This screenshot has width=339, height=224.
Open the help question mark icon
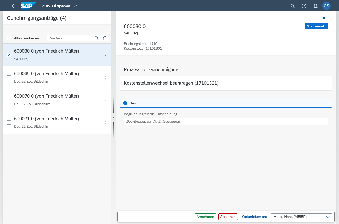[x=304, y=6]
